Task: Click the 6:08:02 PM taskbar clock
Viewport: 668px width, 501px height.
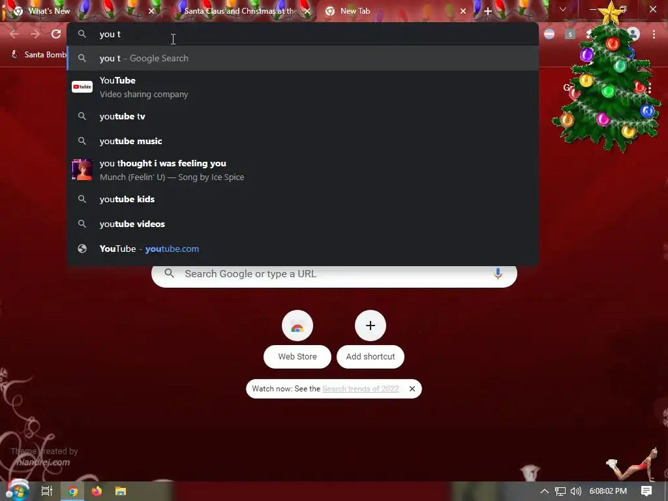Action: click(608, 491)
